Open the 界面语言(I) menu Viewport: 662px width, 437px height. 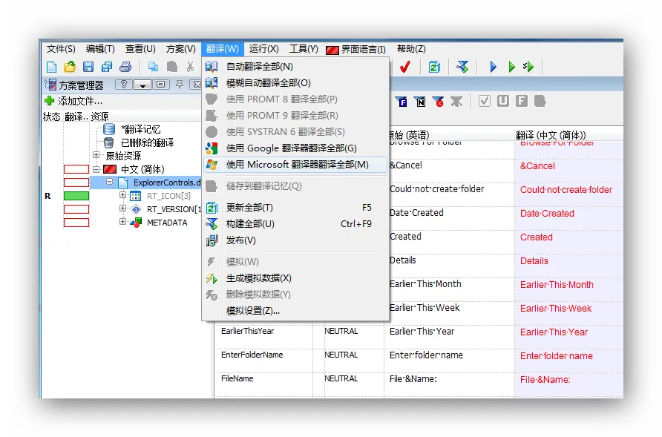(356, 50)
